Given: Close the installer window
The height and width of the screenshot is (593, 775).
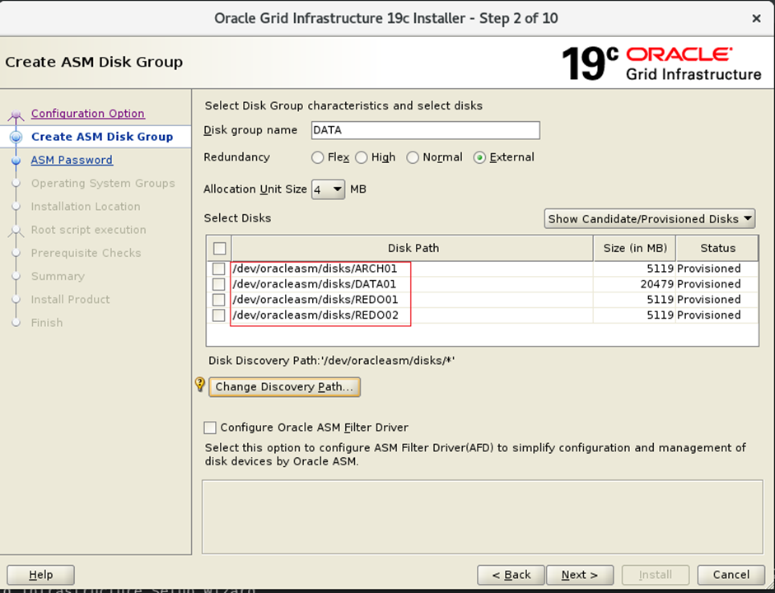Looking at the screenshot, I should pos(756,19).
